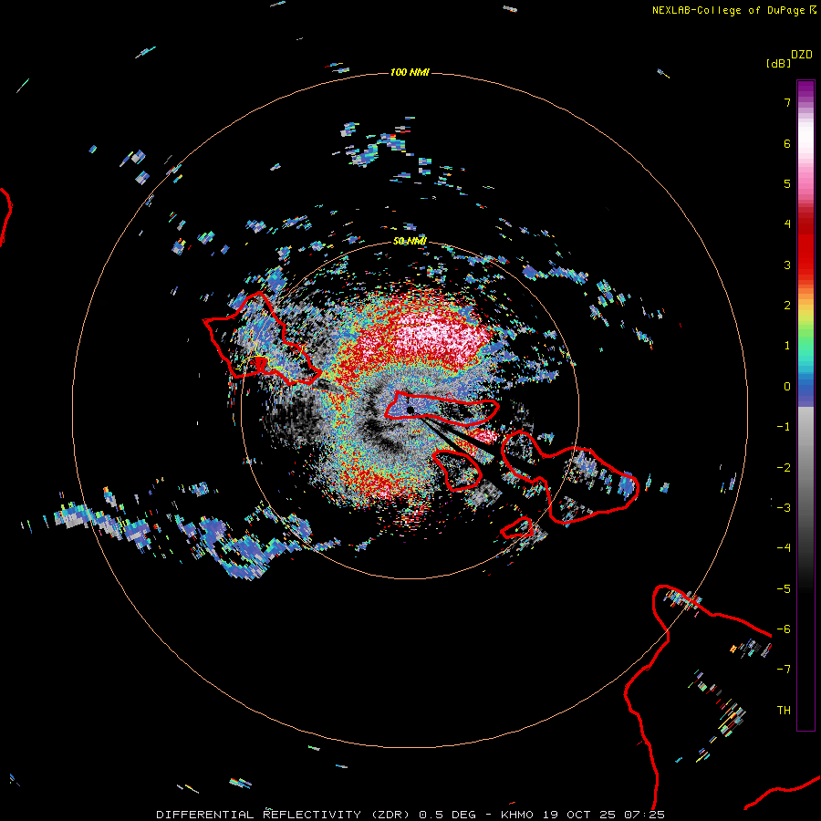821x821 pixels.
Task: Click the "DIFFERENTIAL REFLECTIVITY (ZDR)" caption text
Action: [285, 815]
